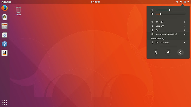191x107 pixels.
Task: Select the VPN Off menu entry
Action: (x=168, y=26)
